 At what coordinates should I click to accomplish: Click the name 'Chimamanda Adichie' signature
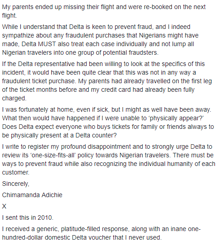pyautogui.click(x=32, y=195)
